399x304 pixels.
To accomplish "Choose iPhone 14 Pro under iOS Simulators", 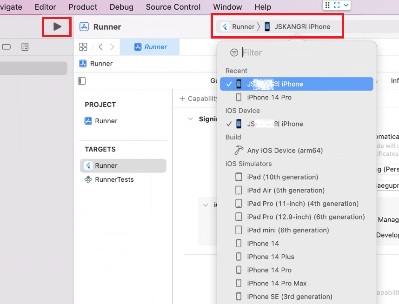I will [296, 270].
